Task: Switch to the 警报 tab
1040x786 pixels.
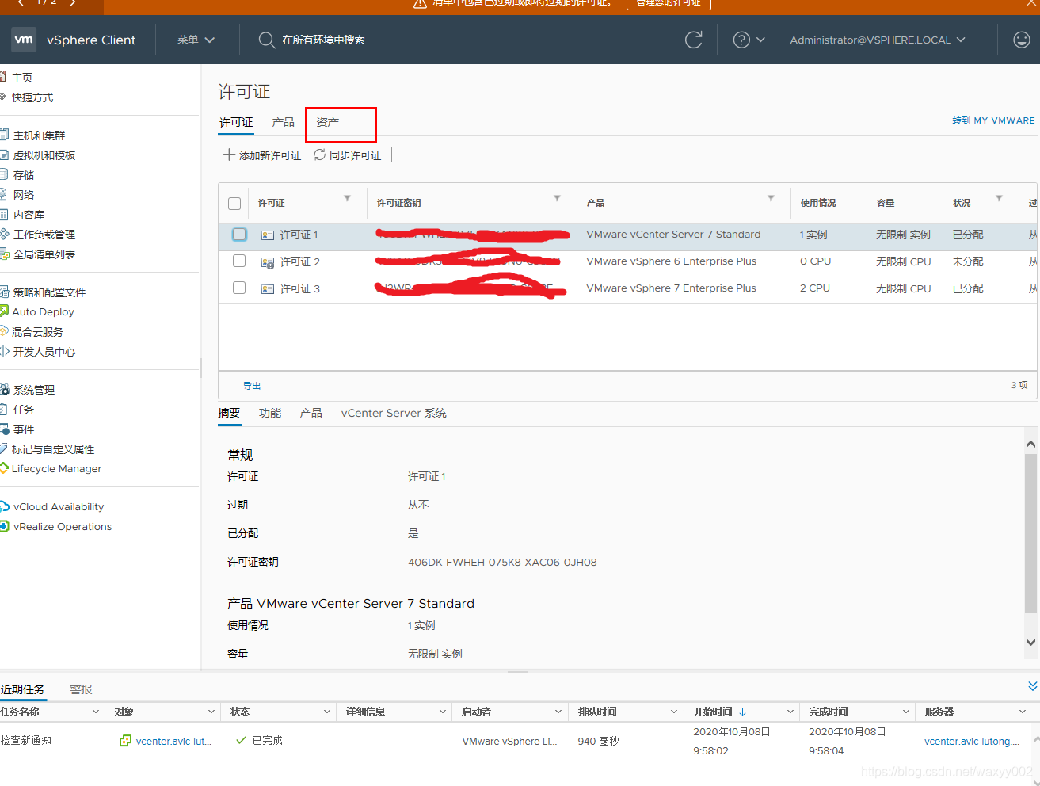Action: click(x=81, y=689)
